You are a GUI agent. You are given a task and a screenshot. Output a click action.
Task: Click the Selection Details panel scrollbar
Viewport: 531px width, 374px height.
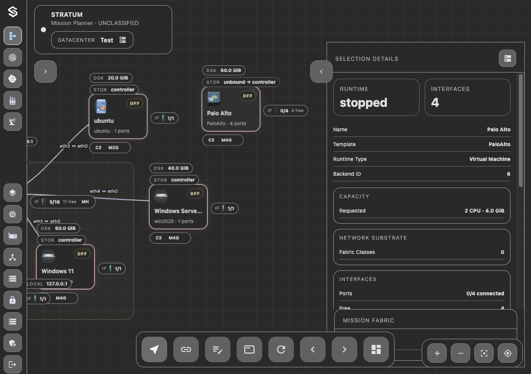click(521, 130)
